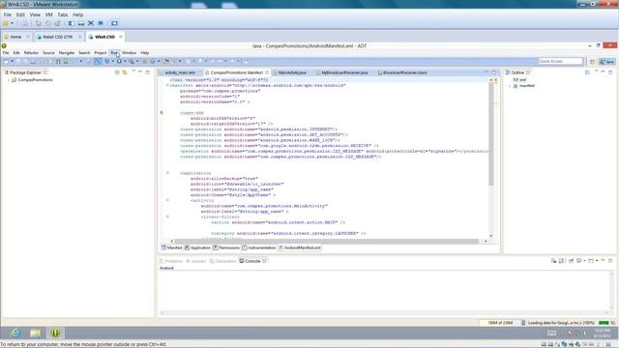Select the AndroidManifest.xml source tab
This screenshot has height=348, width=619.
pos(300,247)
